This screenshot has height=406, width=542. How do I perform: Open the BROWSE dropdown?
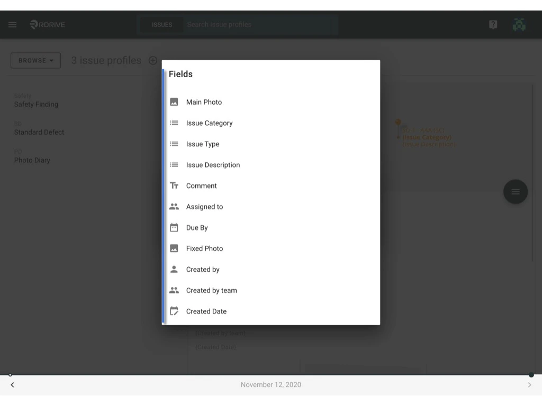click(35, 60)
